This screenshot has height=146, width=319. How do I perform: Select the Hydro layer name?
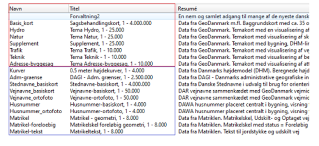tap(17, 30)
